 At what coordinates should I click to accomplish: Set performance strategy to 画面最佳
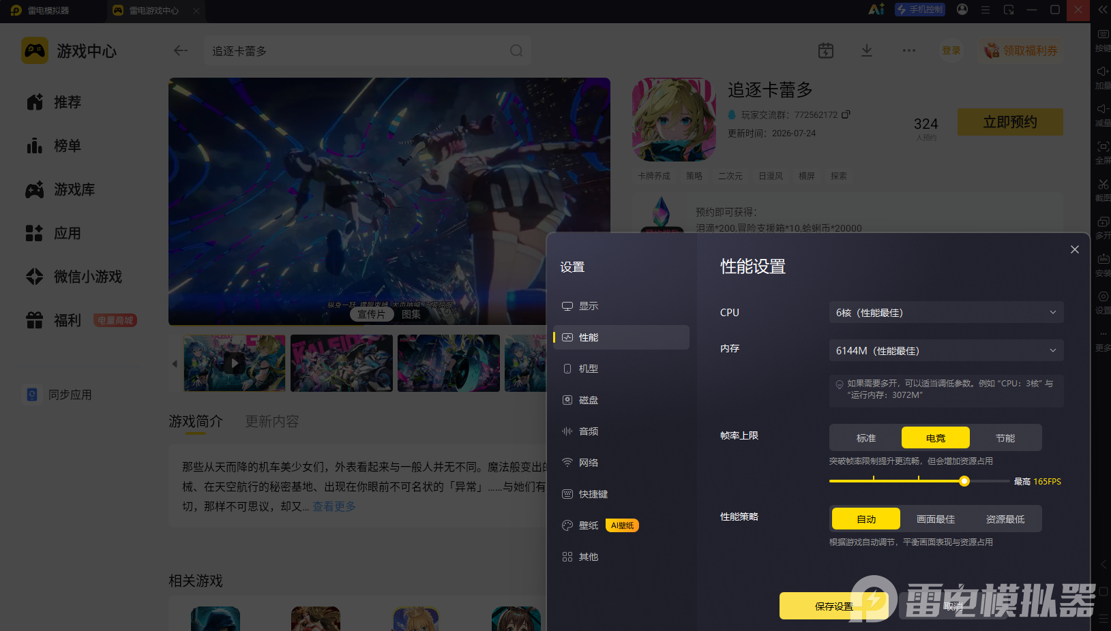point(936,519)
